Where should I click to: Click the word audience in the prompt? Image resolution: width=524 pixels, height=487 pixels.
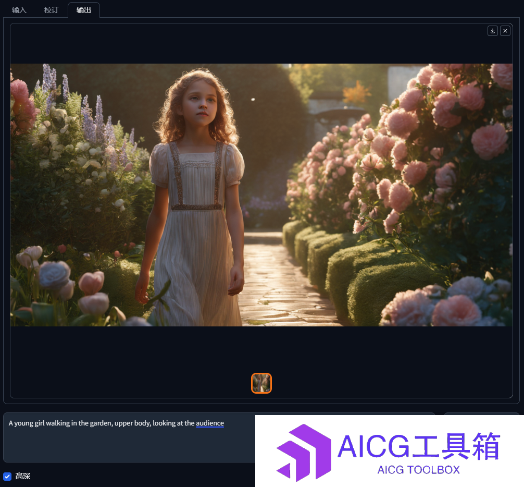210,423
